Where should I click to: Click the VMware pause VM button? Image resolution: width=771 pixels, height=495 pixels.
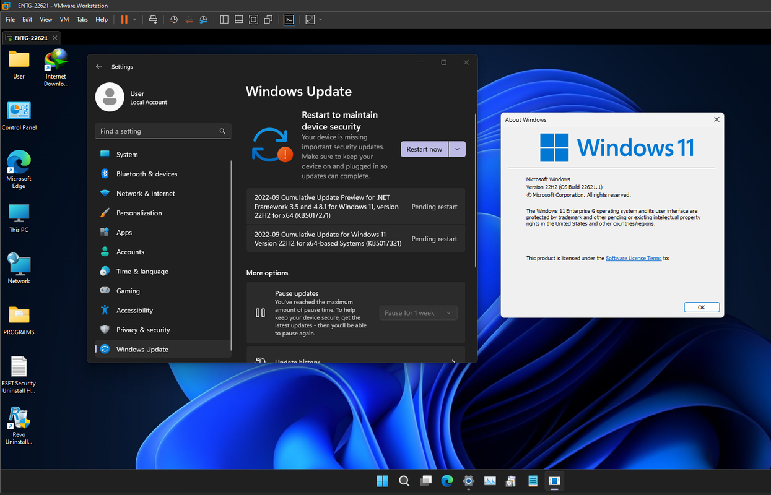(124, 19)
